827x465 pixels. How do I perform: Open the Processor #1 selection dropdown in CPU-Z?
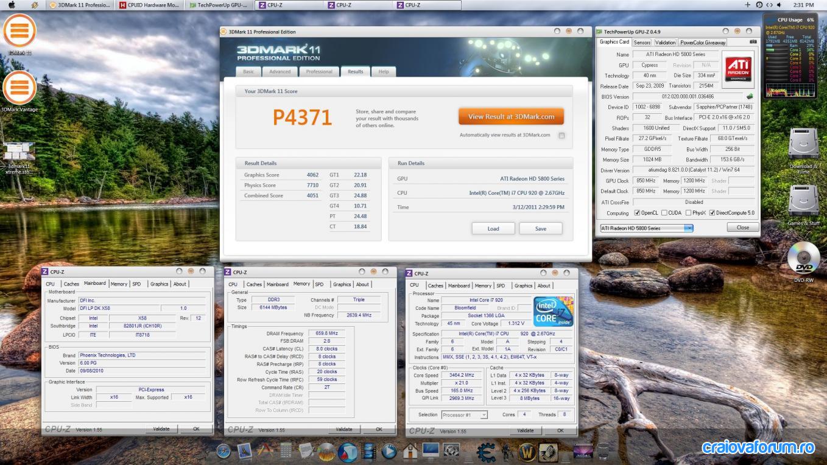click(x=465, y=415)
